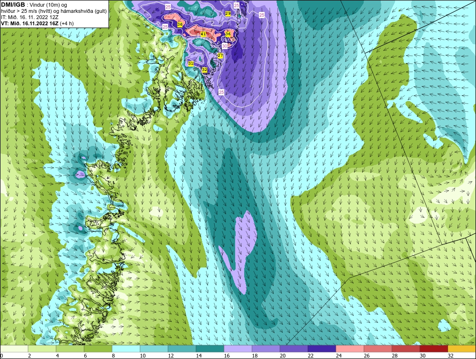Click the 2–4 m/s light green swatch
The height and width of the screenshot is (359, 476).
(42, 349)
